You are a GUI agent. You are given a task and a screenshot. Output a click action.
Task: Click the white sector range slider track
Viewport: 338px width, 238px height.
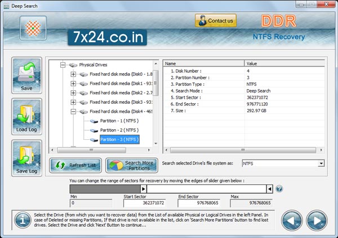coord(207,189)
